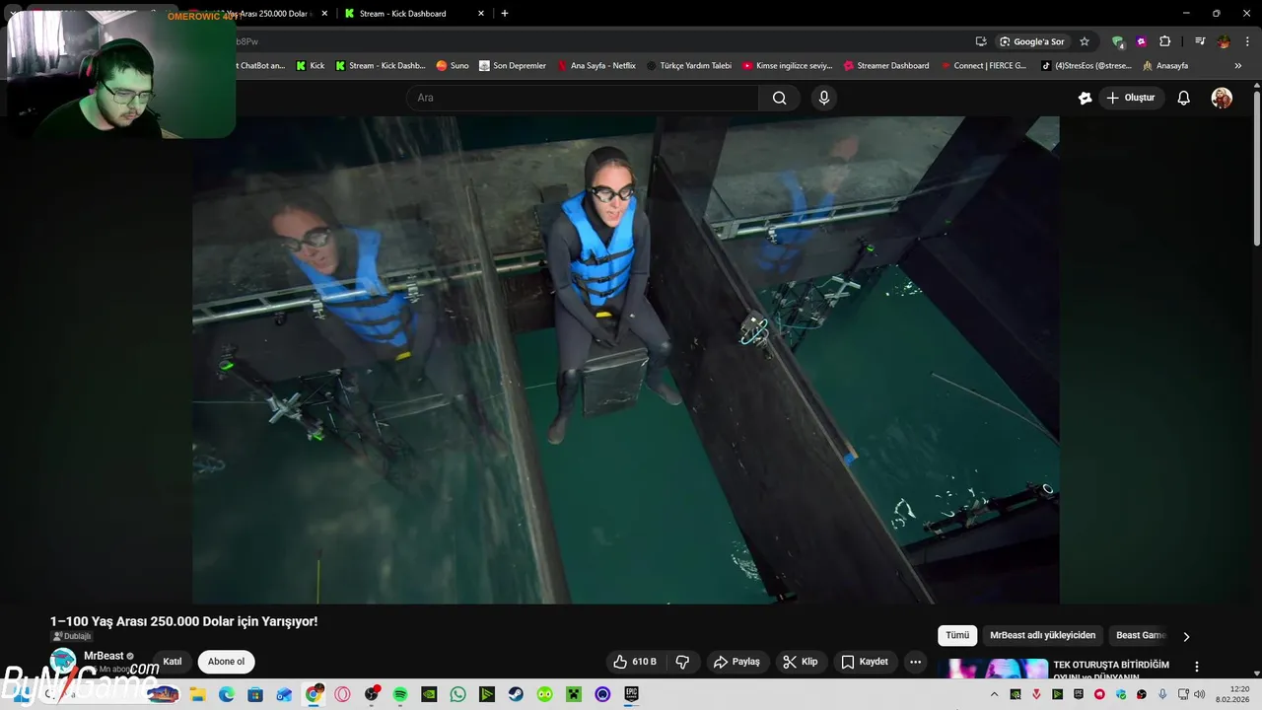Open the Suno bookmark
The width and height of the screenshot is (1262, 710).
click(x=453, y=66)
